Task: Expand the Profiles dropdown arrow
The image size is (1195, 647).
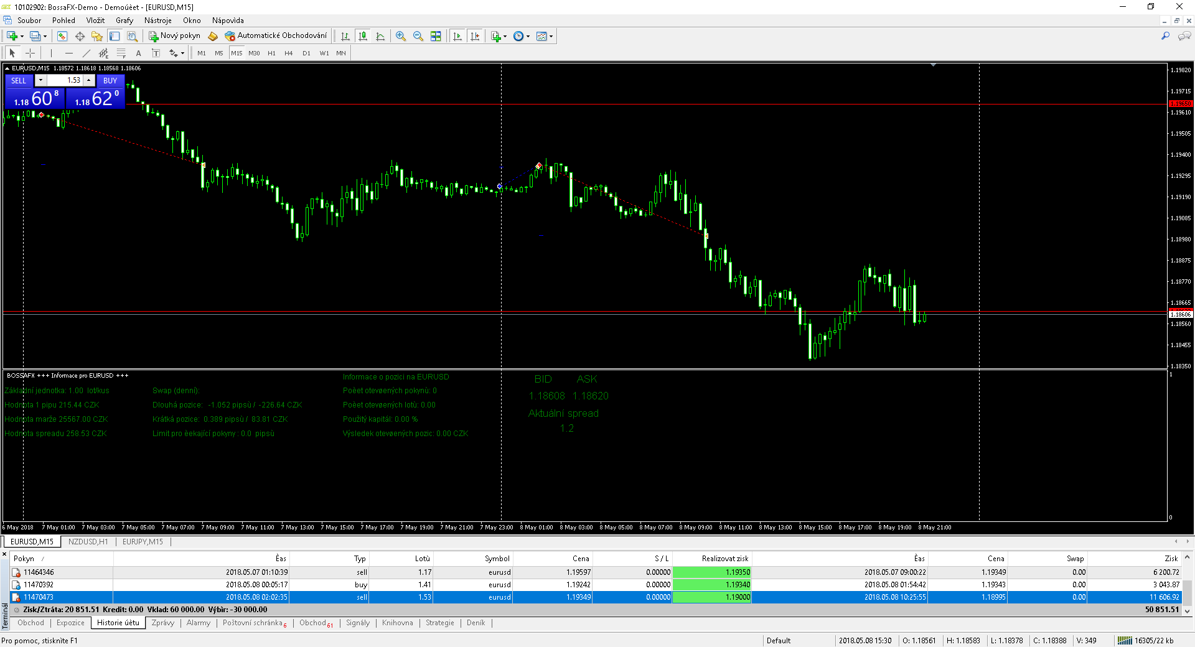Action: [x=45, y=36]
